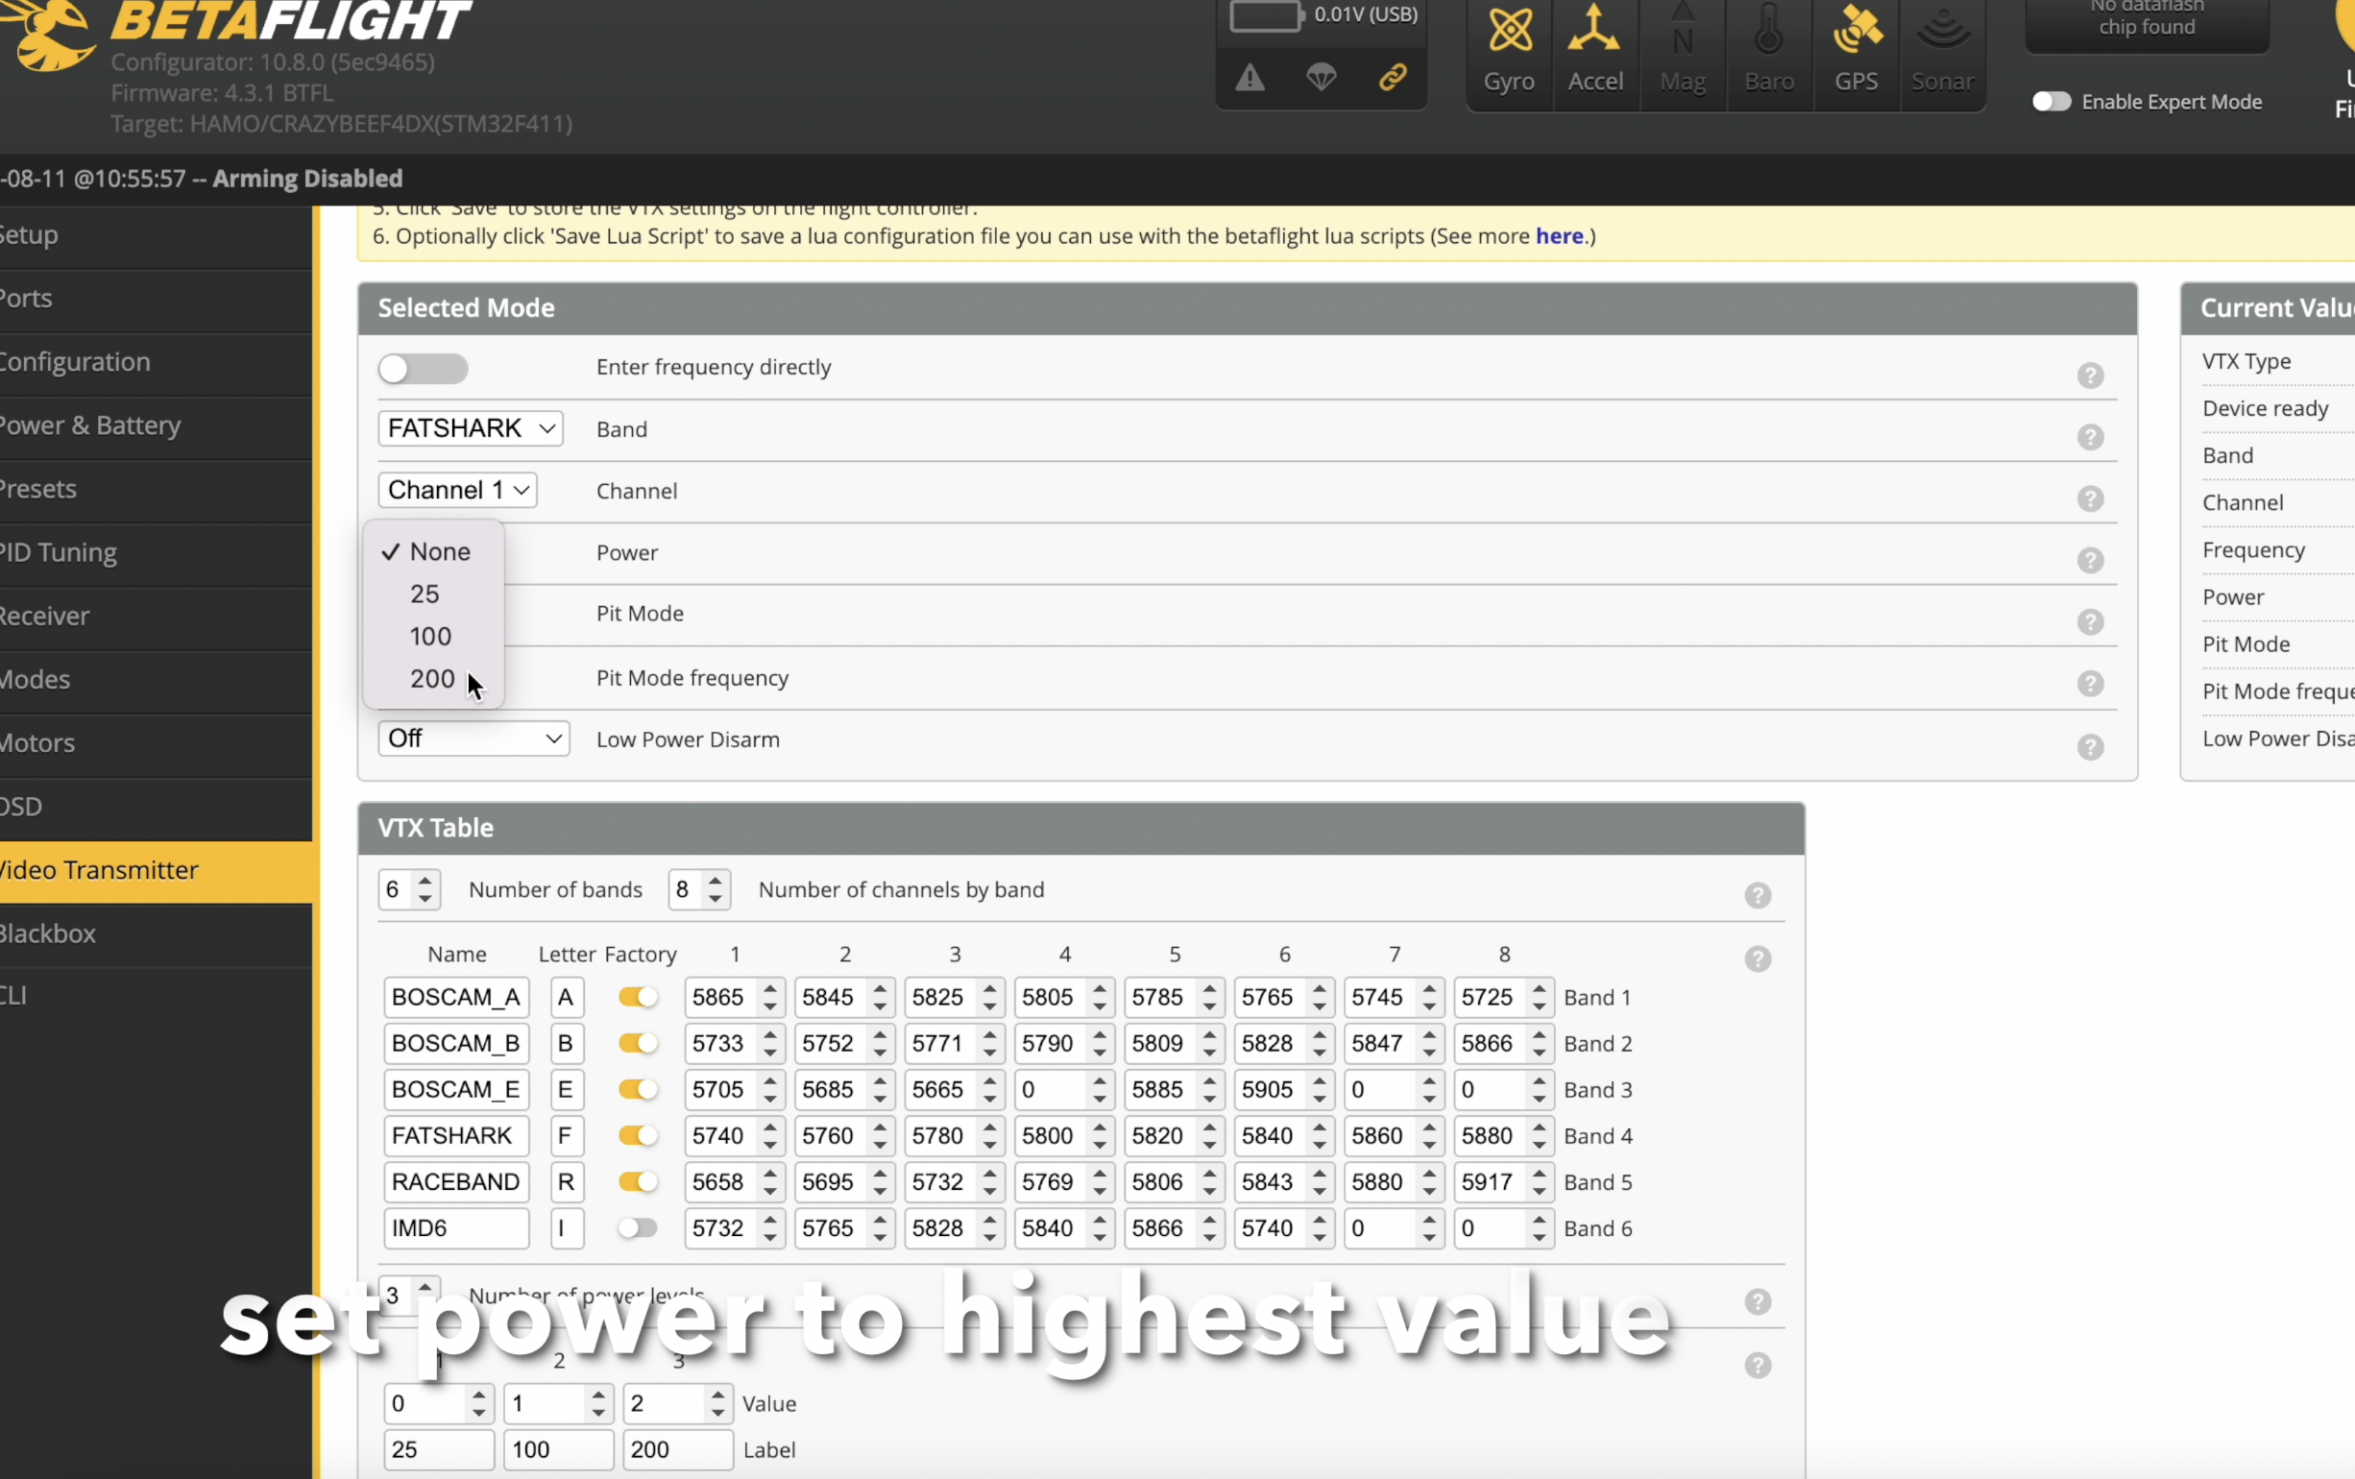Select 200 from power dropdown list
This screenshot has height=1479, width=2355.
coord(432,679)
